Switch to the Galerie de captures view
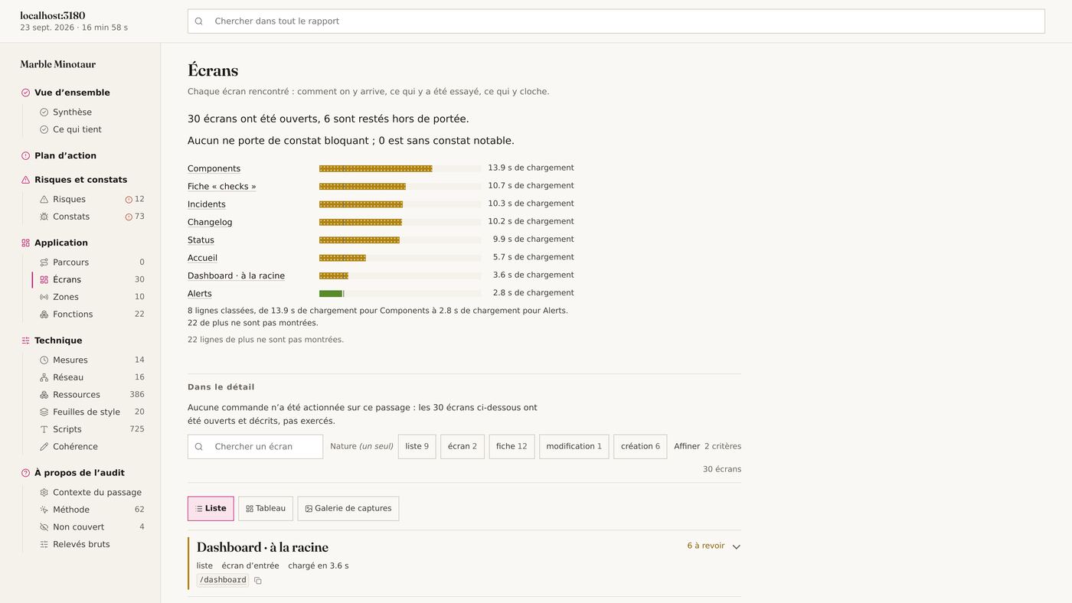The width and height of the screenshot is (1072, 603). click(x=348, y=509)
